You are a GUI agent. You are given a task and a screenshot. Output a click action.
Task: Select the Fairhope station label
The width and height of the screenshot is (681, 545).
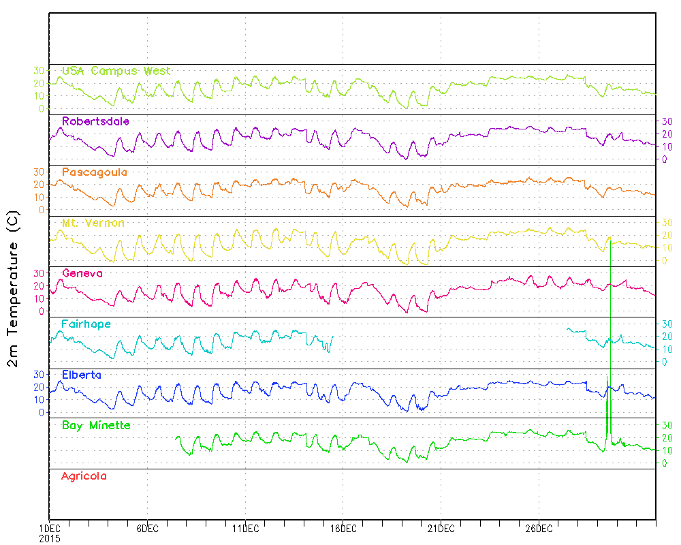[x=86, y=324]
